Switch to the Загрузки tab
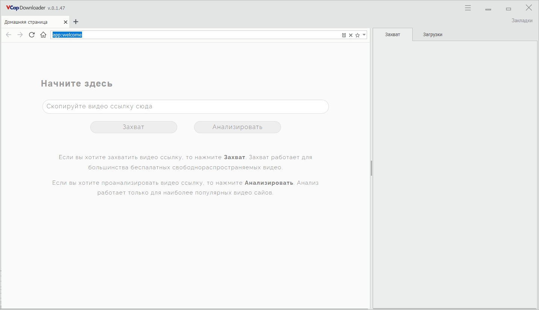 [433, 35]
